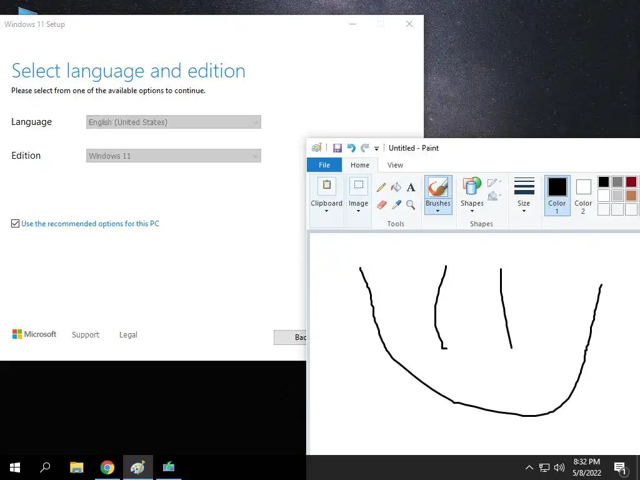Open the Windows Start menu

point(15,467)
